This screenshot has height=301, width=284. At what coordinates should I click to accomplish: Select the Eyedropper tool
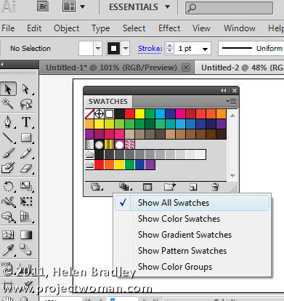point(8,250)
